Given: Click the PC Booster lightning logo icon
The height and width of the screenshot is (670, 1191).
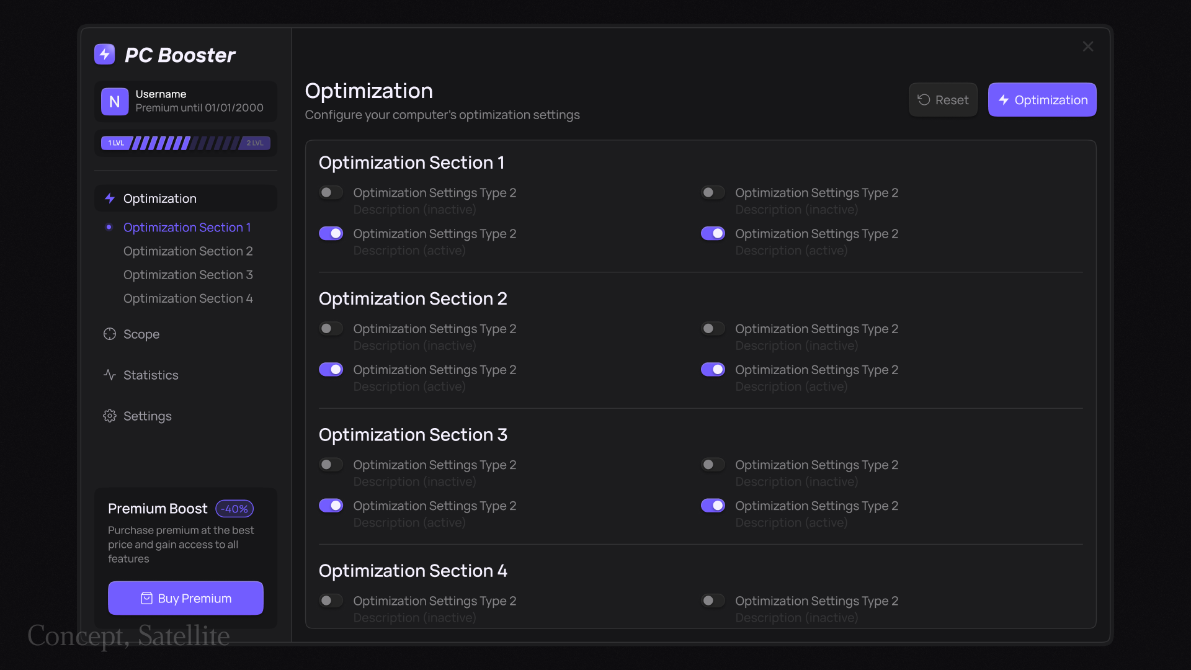Looking at the screenshot, I should pyautogui.click(x=104, y=55).
